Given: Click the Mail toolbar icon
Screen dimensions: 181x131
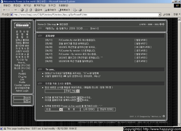Looking at the screenshot, I should click(x=75, y=10).
